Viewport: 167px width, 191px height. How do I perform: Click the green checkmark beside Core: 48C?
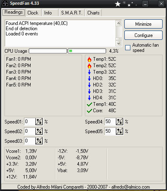coord(89,111)
